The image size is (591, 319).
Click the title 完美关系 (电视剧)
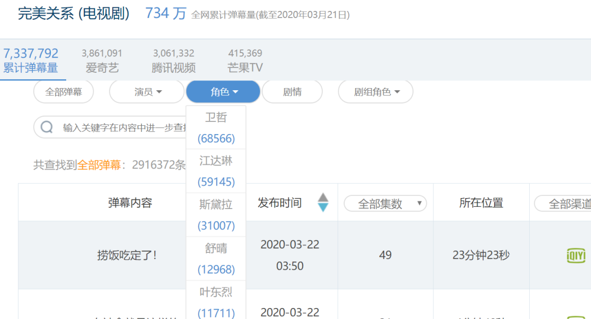[74, 14]
